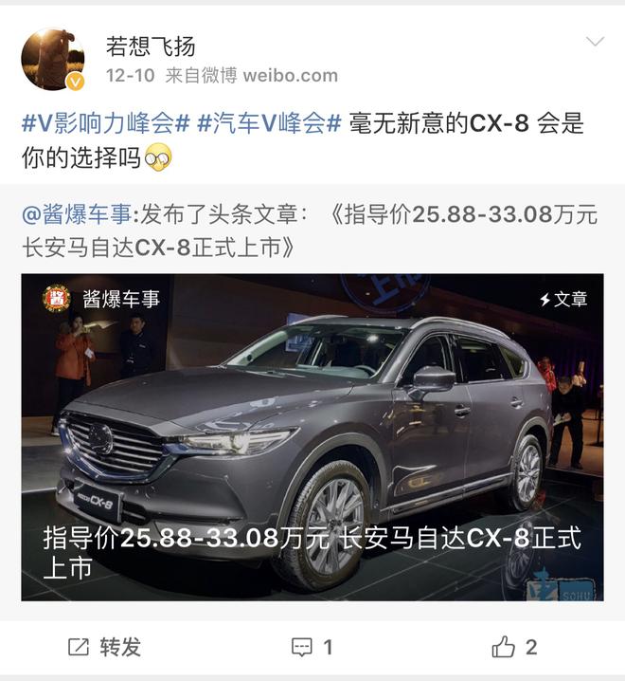This screenshot has height=681, width=625.
Task: Open the CX-8 car article thumbnail
Action: [x=312, y=437]
